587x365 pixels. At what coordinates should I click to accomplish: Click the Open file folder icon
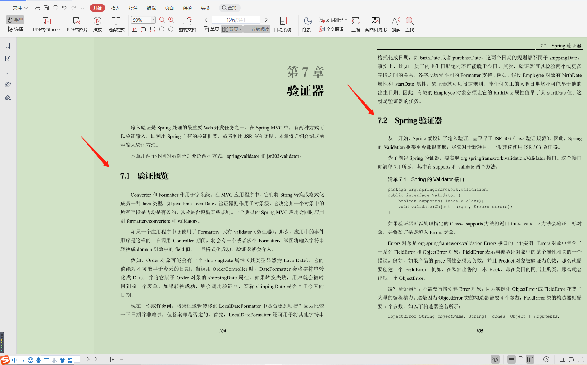[x=37, y=8]
